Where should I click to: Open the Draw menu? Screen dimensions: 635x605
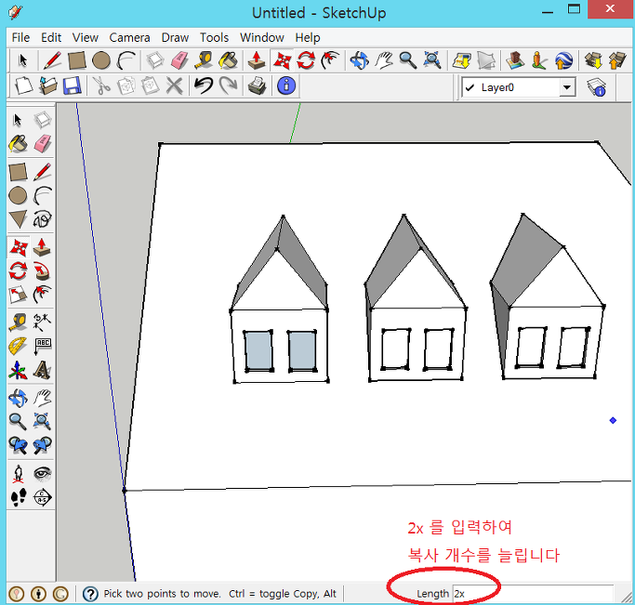point(175,37)
